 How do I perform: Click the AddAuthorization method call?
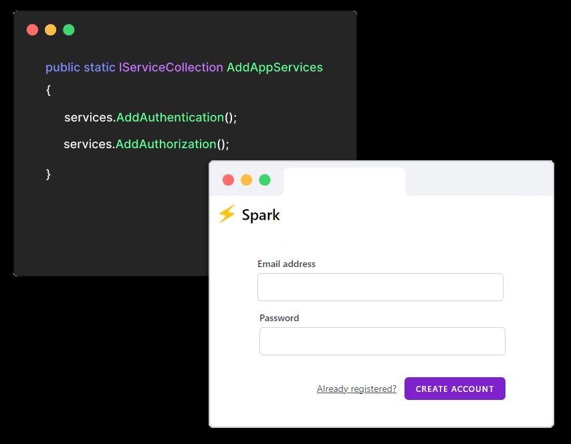pos(166,144)
